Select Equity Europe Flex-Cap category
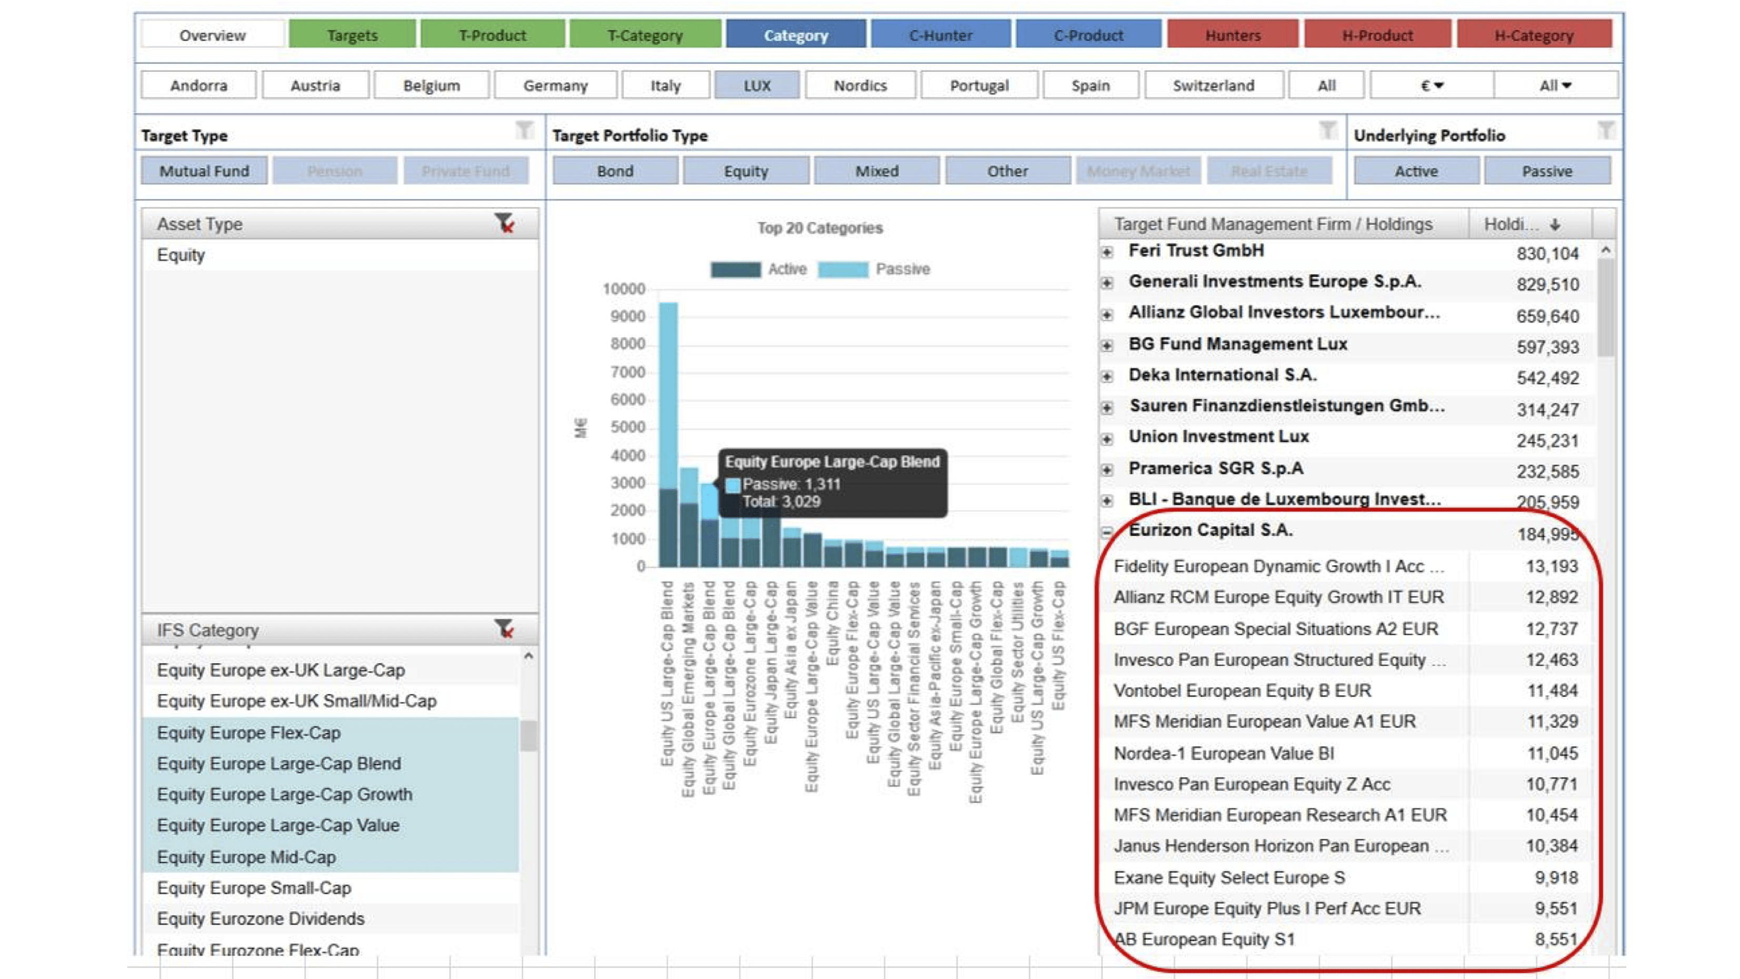 click(331, 732)
